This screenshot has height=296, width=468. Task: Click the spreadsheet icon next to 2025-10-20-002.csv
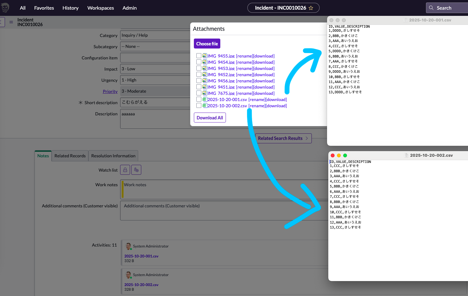[205, 105]
